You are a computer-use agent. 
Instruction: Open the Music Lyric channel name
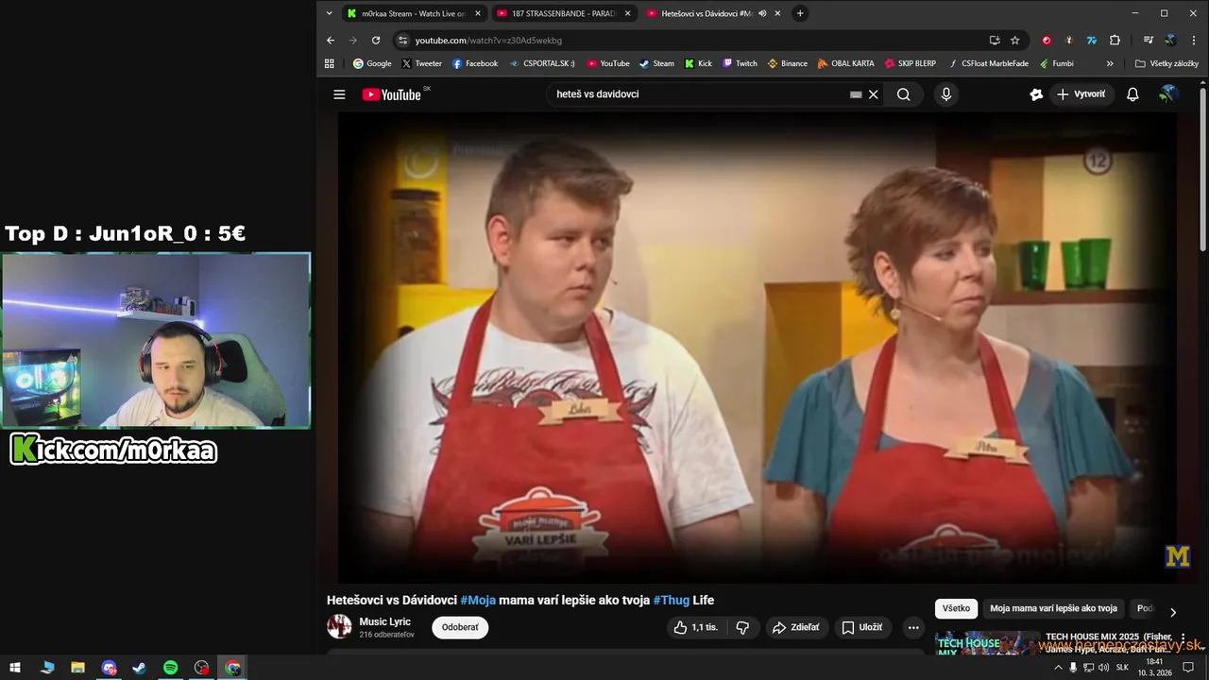click(x=385, y=621)
